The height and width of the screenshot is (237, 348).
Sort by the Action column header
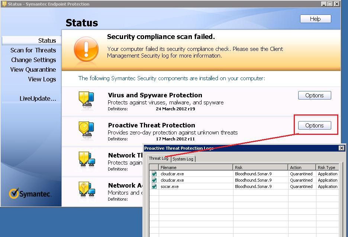[302, 168]
